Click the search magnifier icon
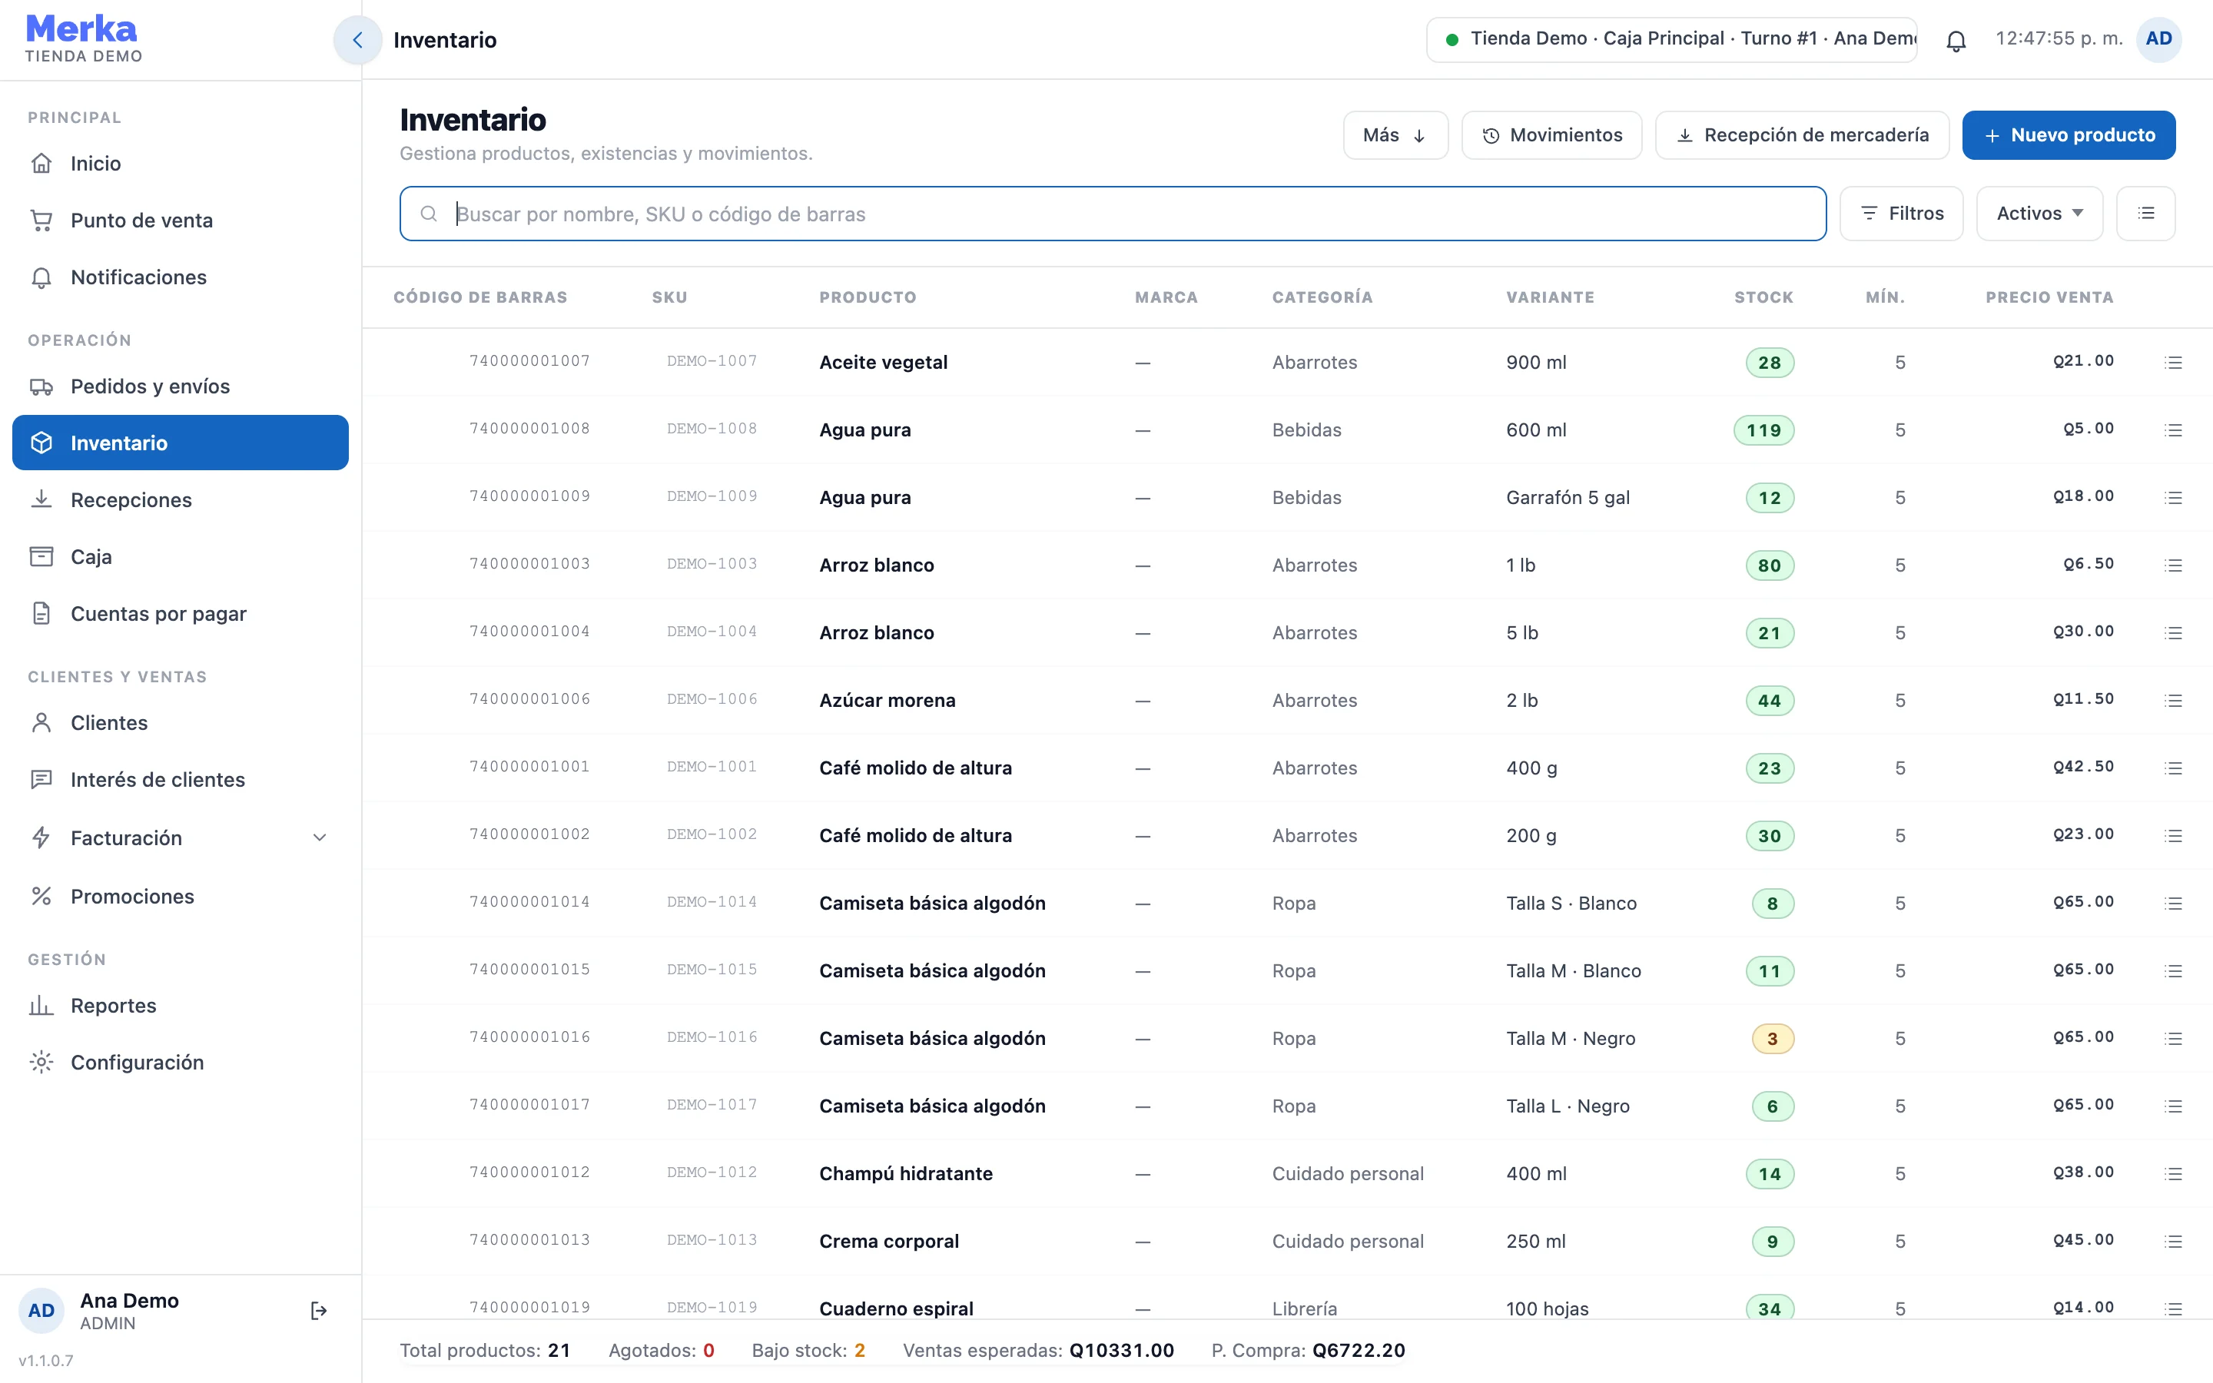Image resolution: width=2213 pixels, height=1383 pixels. (428, 214)
